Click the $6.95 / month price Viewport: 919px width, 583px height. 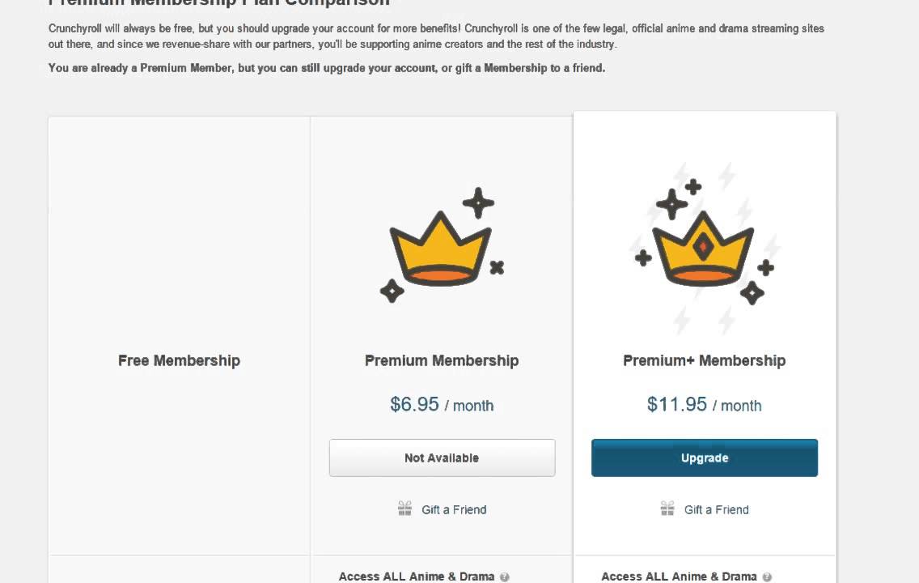(x=442, y=405)
